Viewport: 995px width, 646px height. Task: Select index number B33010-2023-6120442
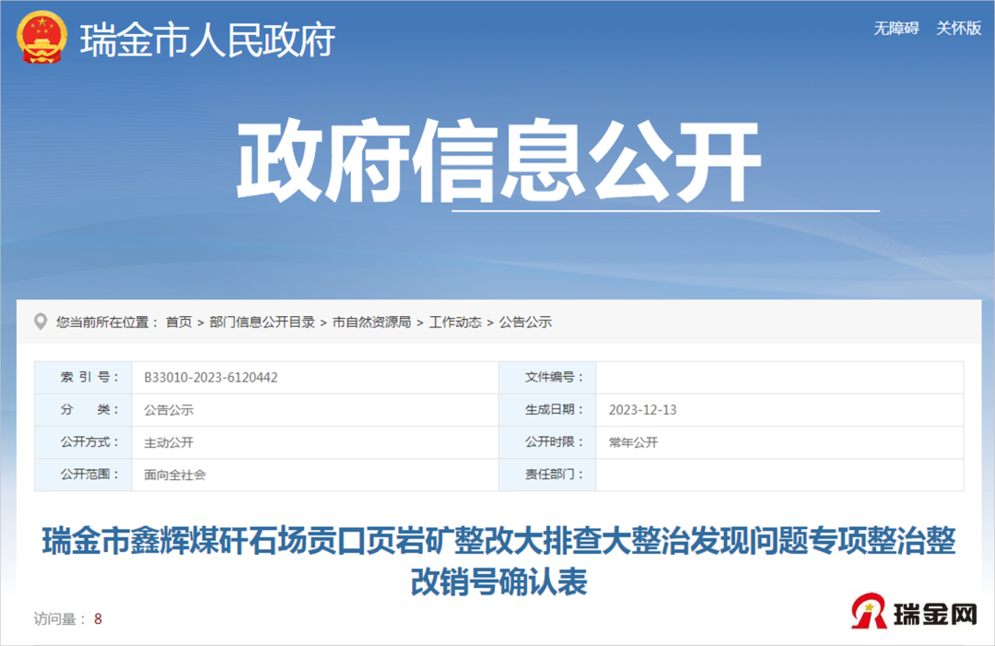211,378
